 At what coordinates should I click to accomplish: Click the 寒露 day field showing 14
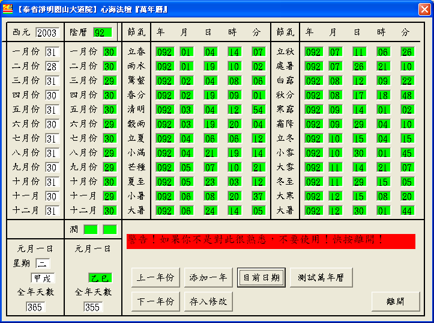(x=360, y=109)
